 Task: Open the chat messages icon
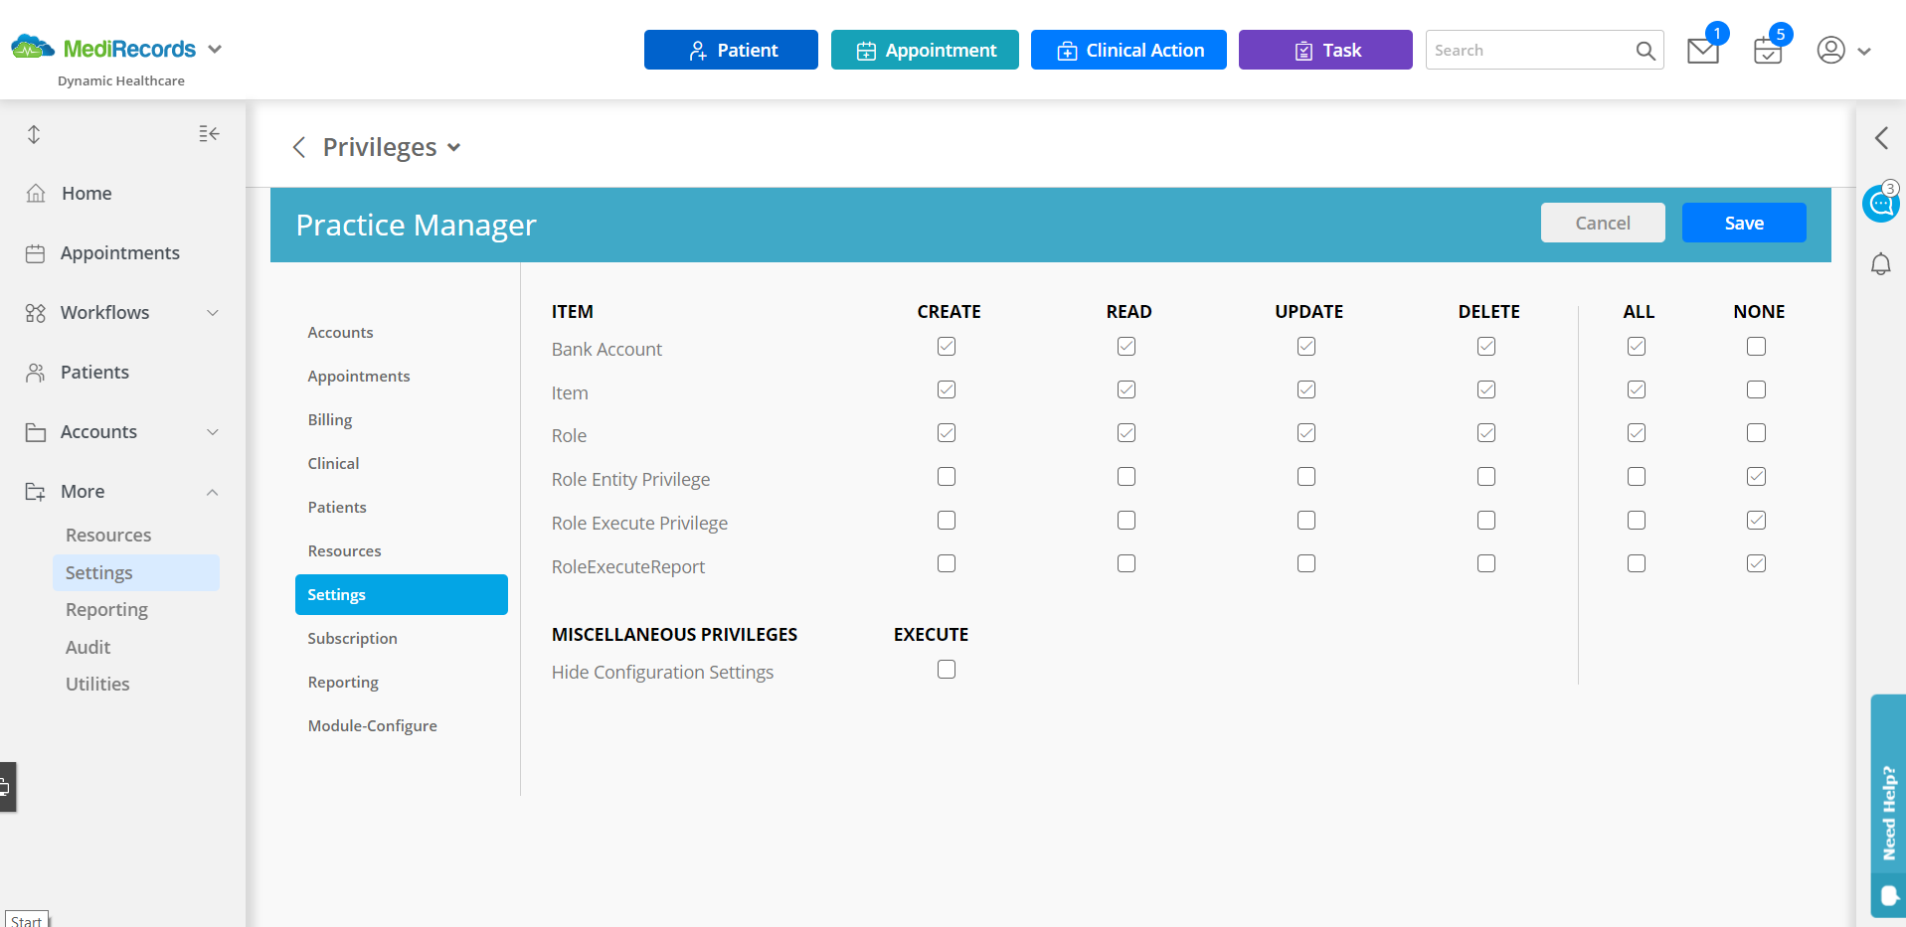point(1880,204)
